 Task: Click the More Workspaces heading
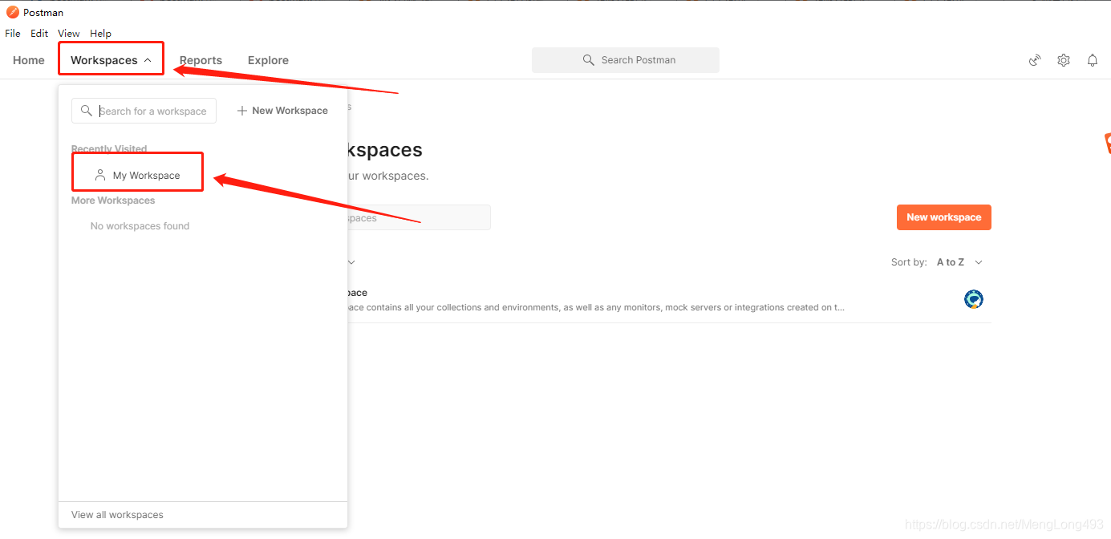pos(113,201)
